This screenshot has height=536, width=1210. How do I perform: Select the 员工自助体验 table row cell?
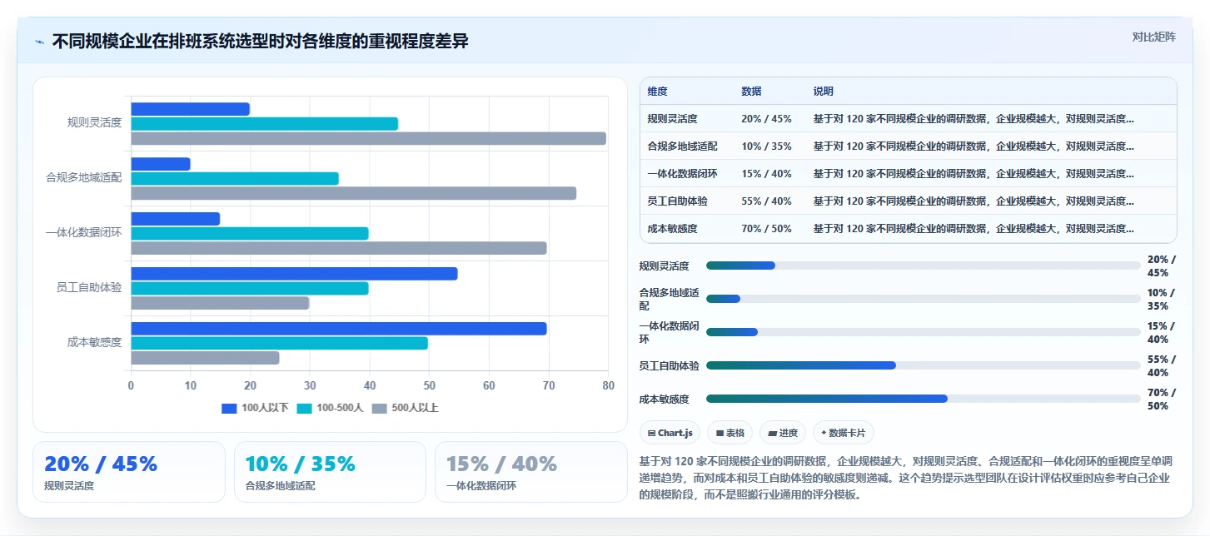coord(677,201)
